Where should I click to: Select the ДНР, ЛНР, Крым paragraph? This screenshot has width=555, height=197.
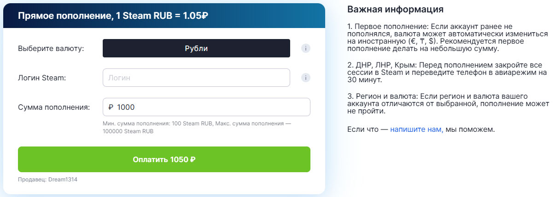coord(448,72)
